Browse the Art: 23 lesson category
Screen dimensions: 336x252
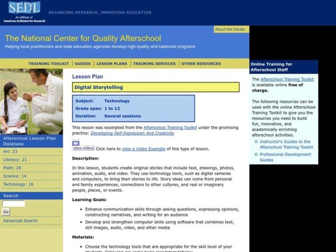10,152
